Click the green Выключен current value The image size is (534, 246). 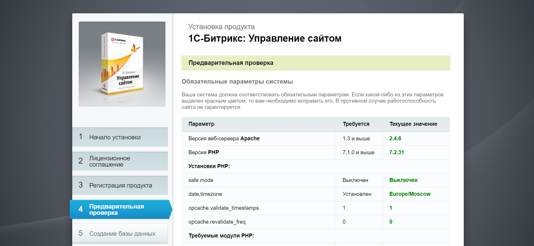[x=403, y=180]
